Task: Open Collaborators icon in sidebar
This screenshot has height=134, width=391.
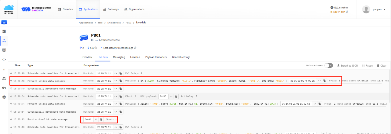Action: pos(4,78)
